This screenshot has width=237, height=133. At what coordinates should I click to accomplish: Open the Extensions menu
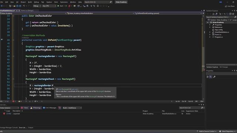[64, 2]
